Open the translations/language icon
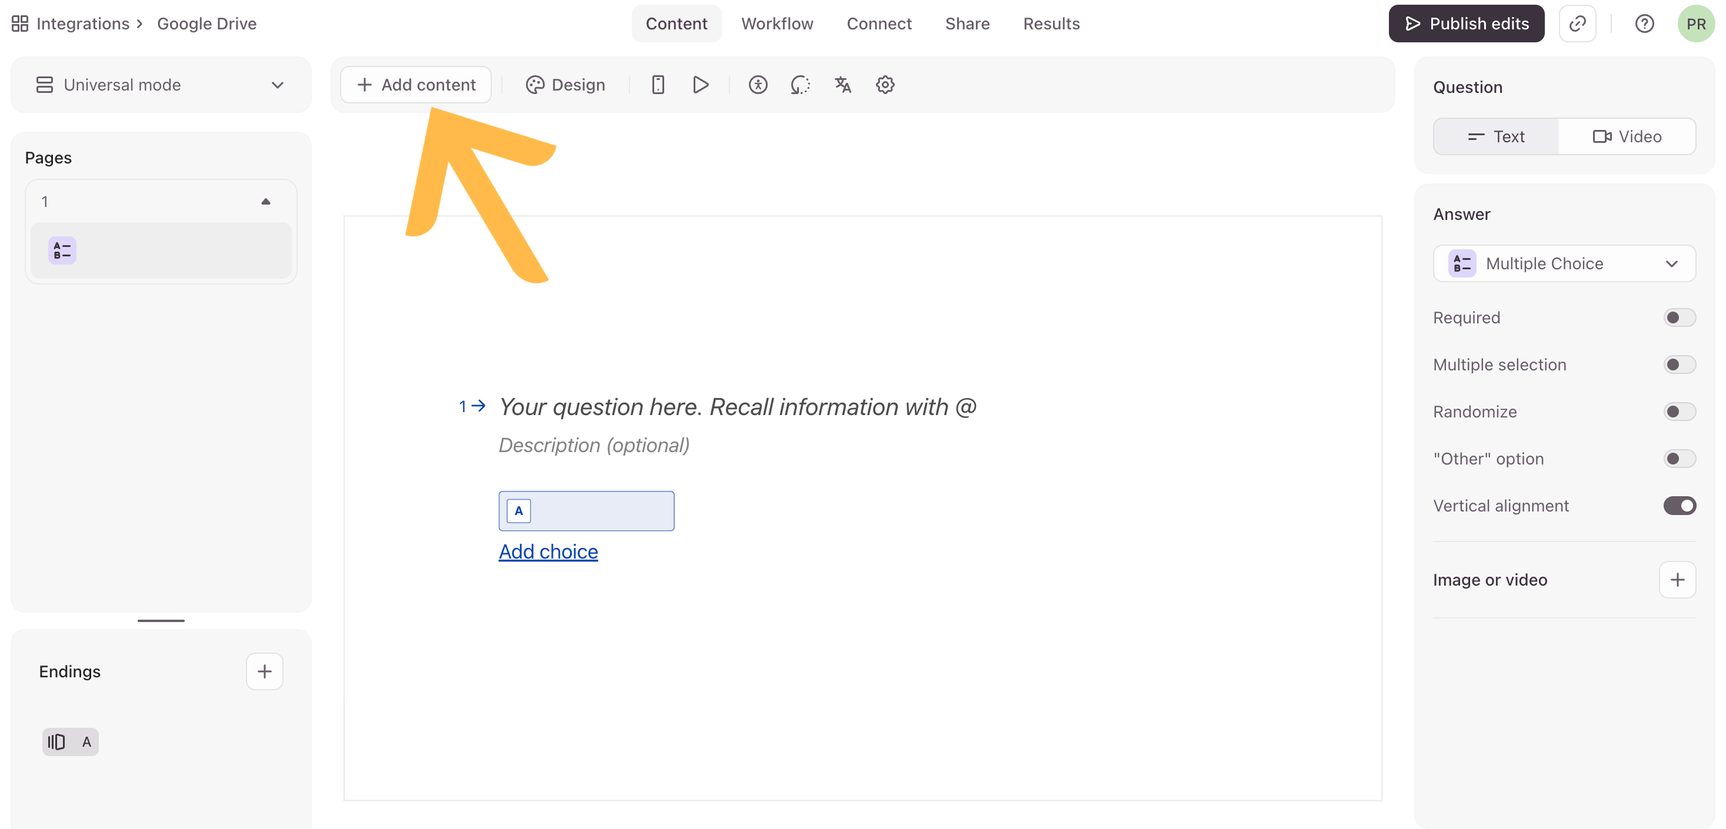The height and width of the screenshot is (829, 1726). 842,85
